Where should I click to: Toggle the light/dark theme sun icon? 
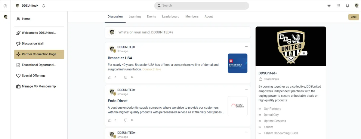(329, 6)
